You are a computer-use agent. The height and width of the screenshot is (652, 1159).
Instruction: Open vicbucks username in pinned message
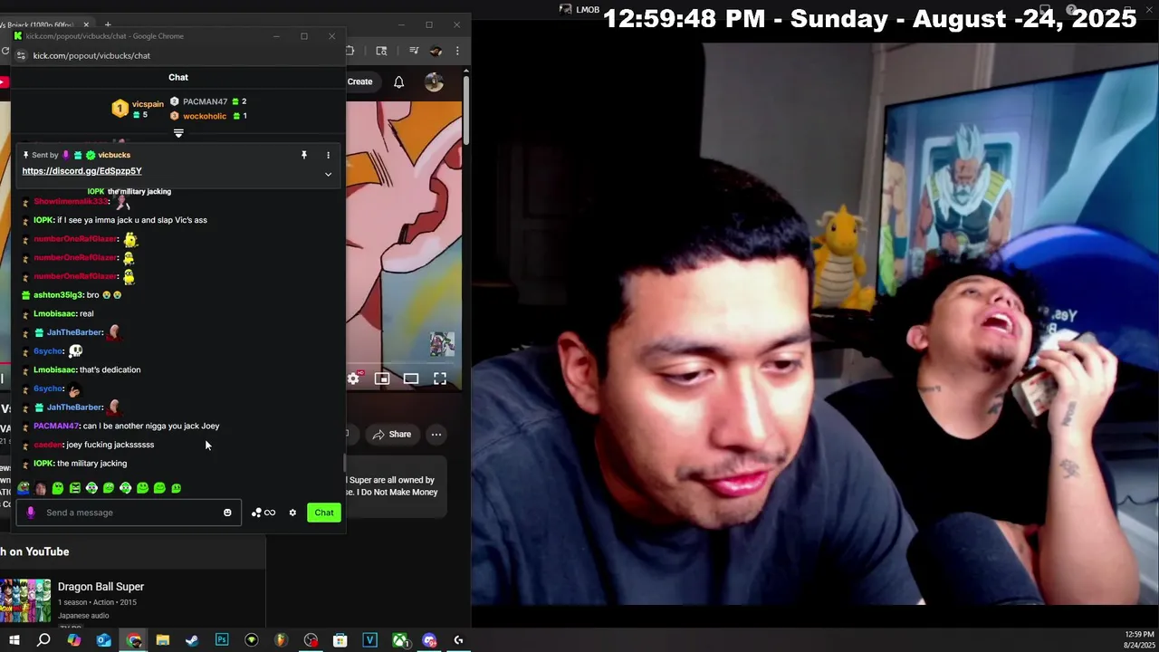tap(114, 156)
